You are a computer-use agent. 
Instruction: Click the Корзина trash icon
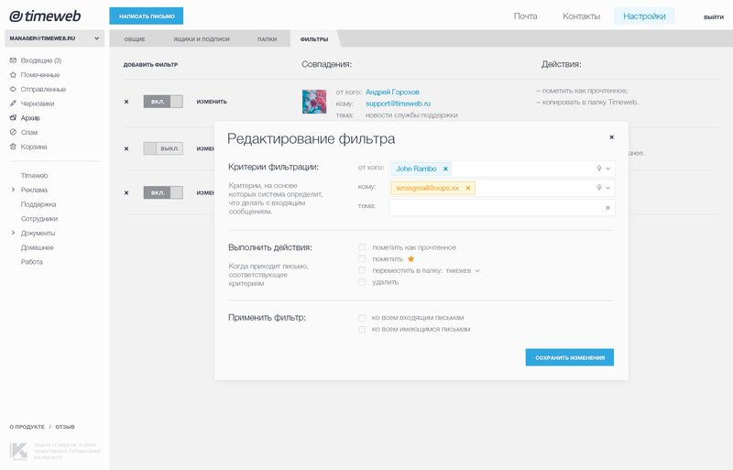(x=13, y=147)
